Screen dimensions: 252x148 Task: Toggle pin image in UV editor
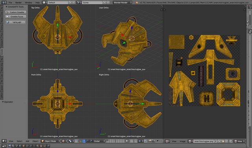click(231, 141)
